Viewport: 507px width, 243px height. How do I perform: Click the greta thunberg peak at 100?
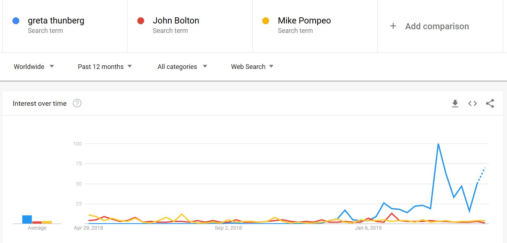click(438, 144)
